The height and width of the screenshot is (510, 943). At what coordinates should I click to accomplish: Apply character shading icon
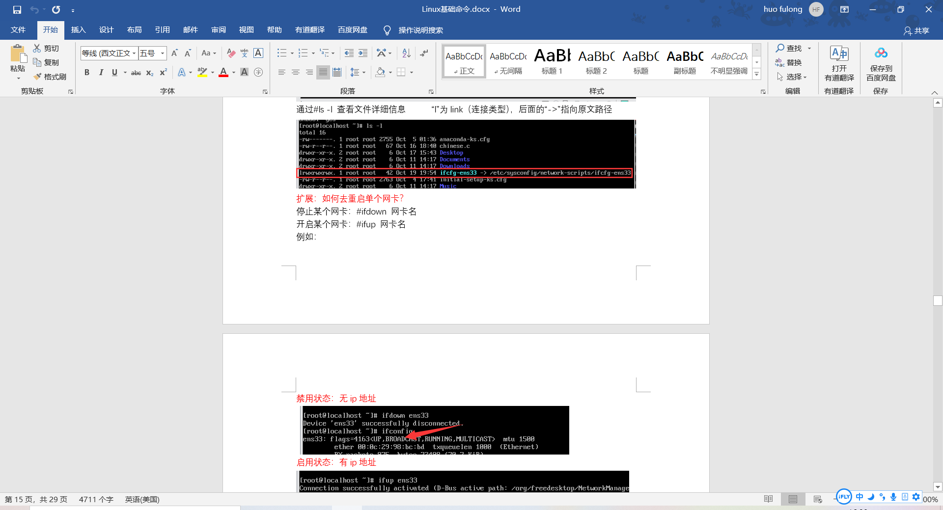click(x=244, y=73)
